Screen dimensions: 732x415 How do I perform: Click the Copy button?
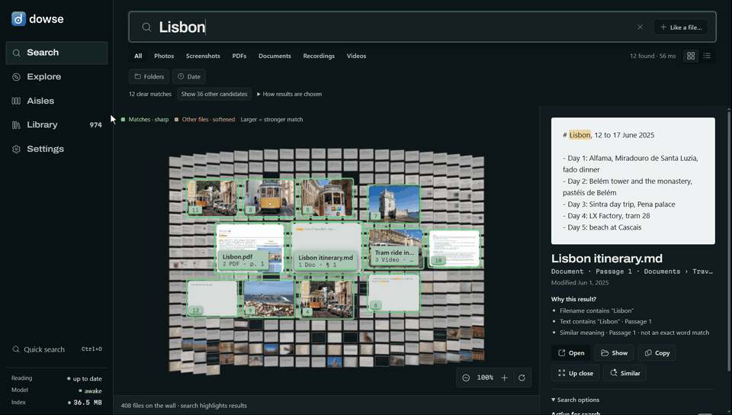pyautogui.click(x=657, y=353)
